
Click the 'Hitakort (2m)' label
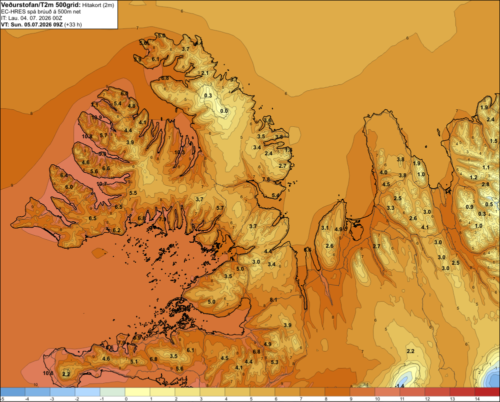tap(98, 5)
